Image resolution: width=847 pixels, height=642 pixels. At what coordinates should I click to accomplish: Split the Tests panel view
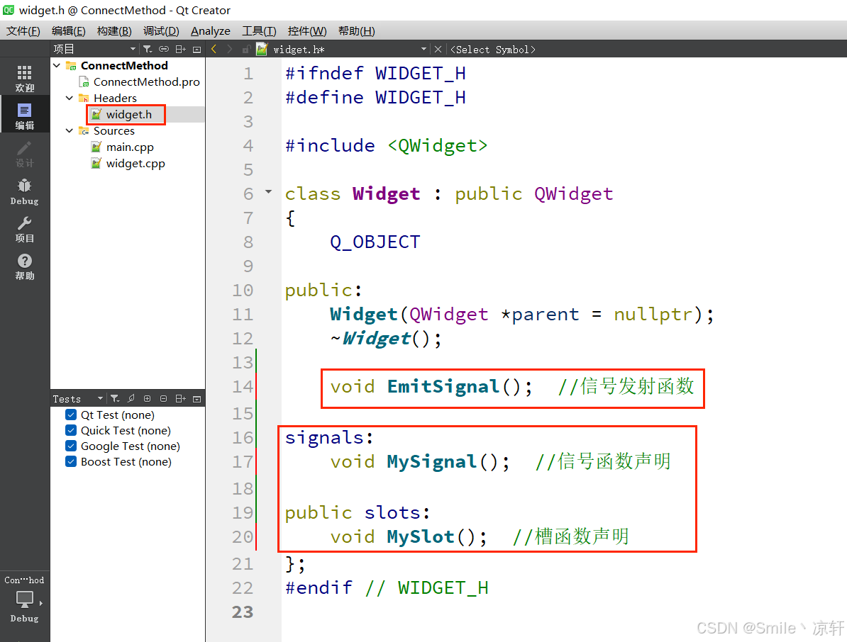[180, 399]
